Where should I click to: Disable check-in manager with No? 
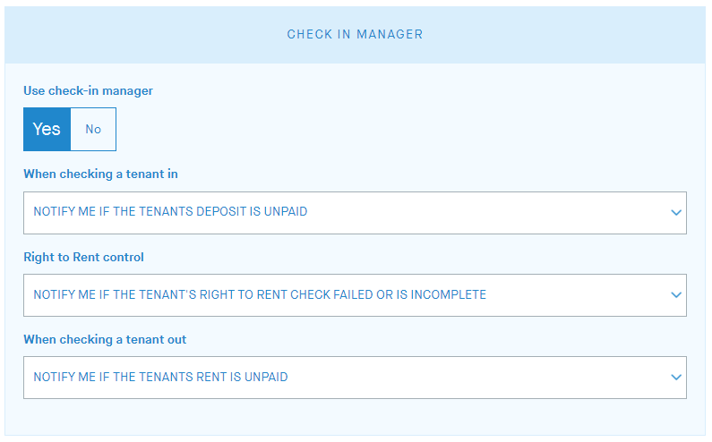(x=93, y=129)
